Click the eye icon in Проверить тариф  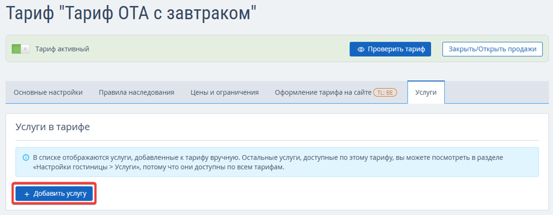click(360, 50)
